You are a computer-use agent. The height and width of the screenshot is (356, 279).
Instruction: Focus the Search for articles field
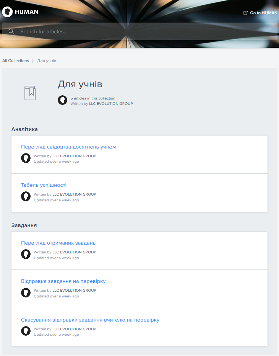[x=139, y=31]
